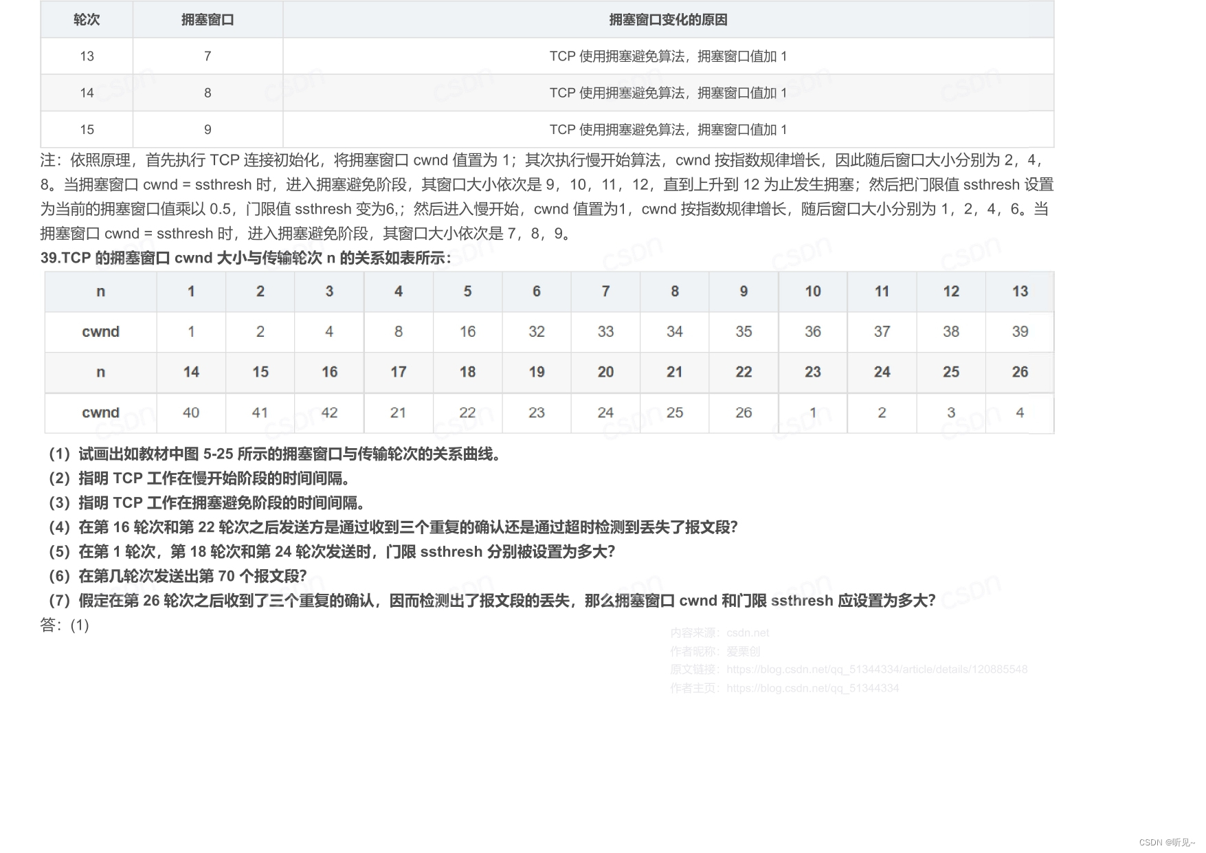Click the first cwnd row label

pos(101,331)
